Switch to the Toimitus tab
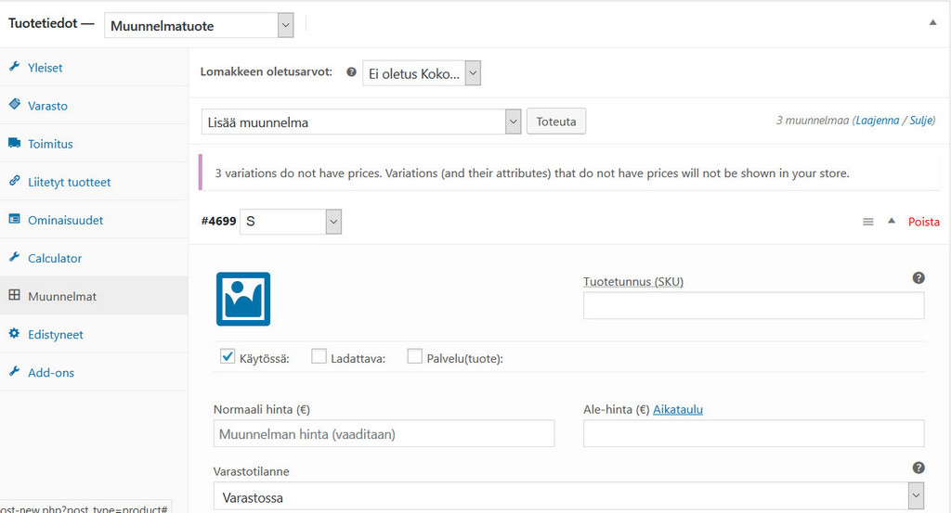 pyautogui.click(x=50, y=144)
